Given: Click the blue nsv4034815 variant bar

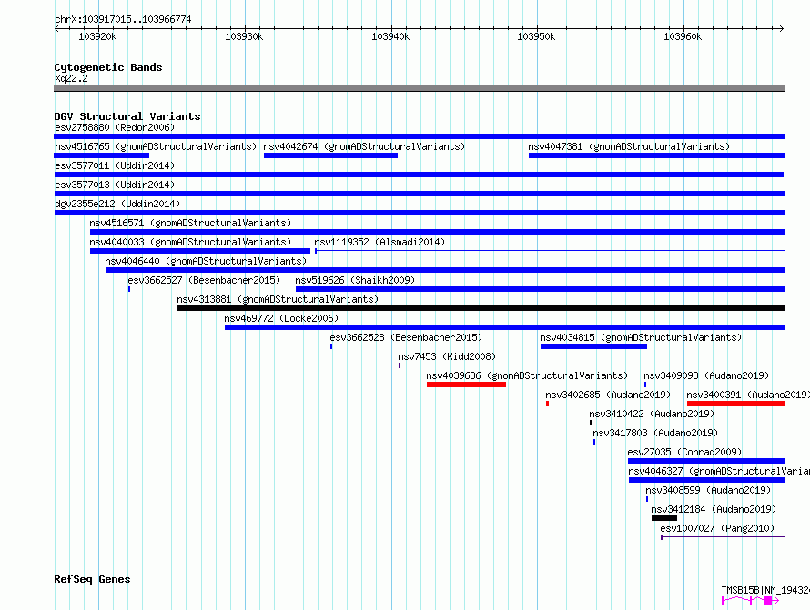Looking at the screenshot, I should coord(593,346).
